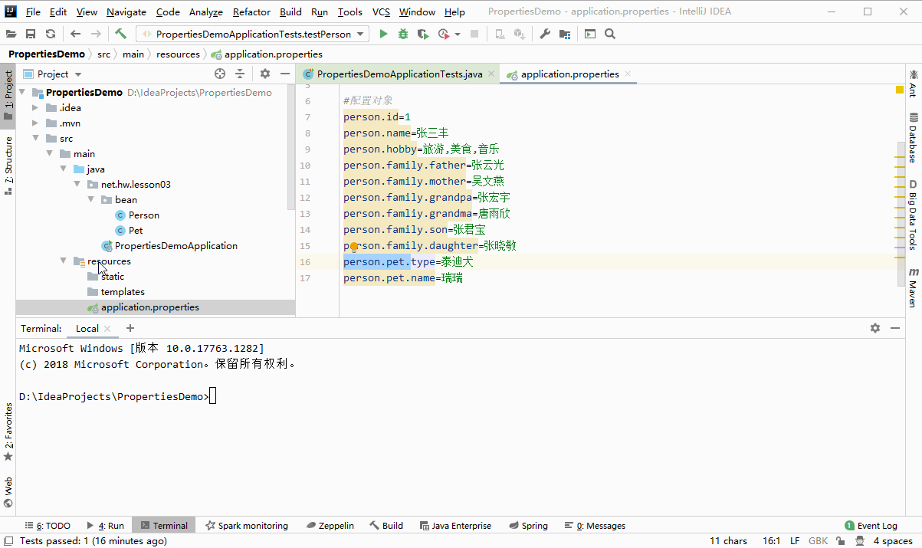The width and height of the screenshot is (922, 548).
Task: Open Search Everywhere magnifier icon
Action: click(610, 34)
